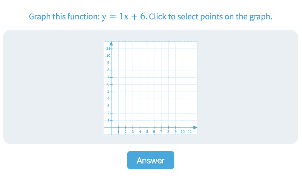Click the x-axis right arrowhead
302x180 pixels.
coord(195,128)
